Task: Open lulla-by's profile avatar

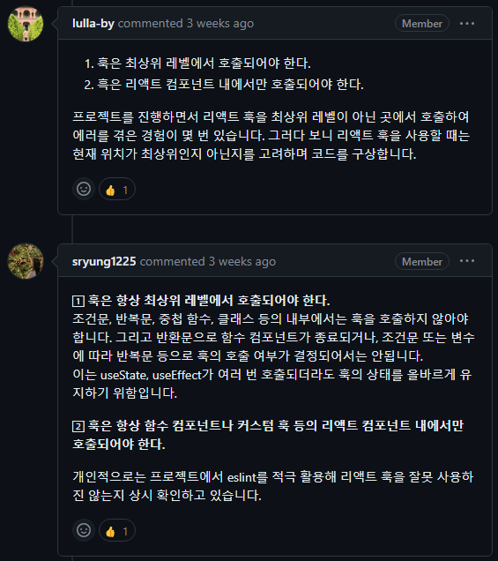Action: point(26,24)
